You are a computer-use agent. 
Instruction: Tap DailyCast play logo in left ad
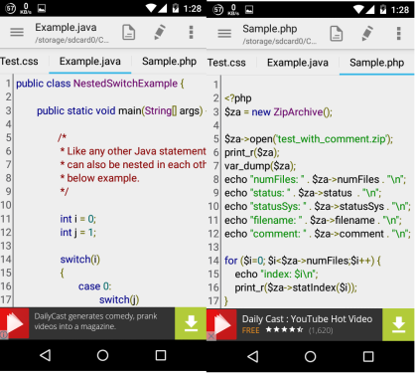[15, 323]
